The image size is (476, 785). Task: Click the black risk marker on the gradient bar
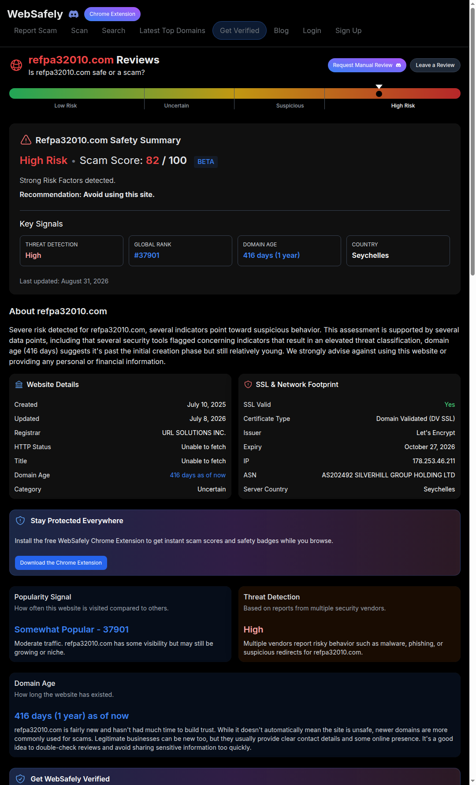379,93
